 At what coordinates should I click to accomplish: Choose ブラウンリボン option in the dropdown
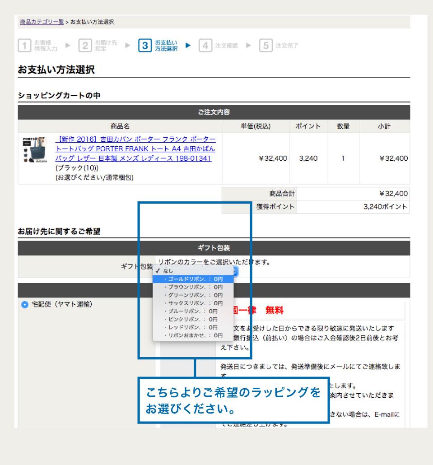coord(193,287)
